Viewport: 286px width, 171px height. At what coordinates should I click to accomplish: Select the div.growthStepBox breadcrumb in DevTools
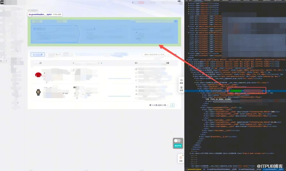coord(273,169)
